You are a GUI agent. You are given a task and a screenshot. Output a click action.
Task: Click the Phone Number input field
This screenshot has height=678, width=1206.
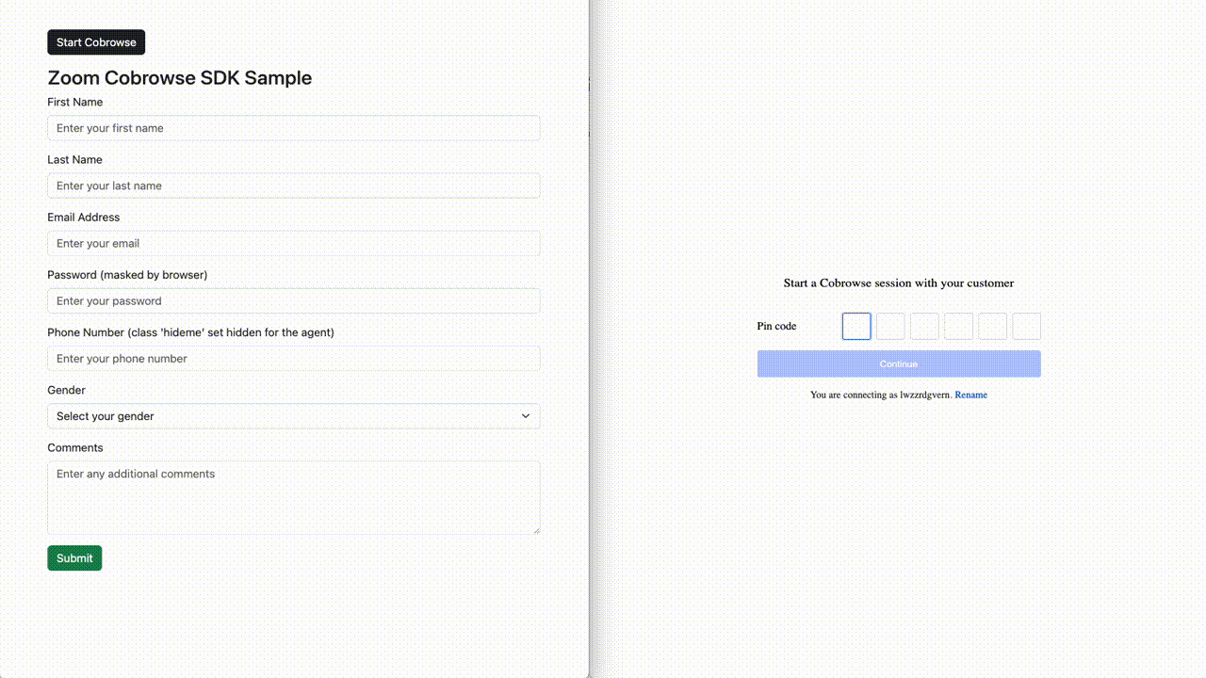tap(293, 359)
